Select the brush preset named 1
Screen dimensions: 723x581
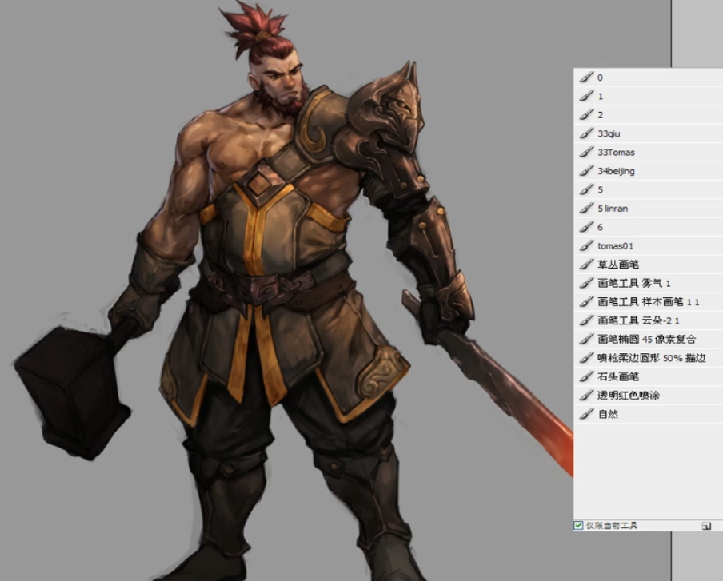point(649,96)
